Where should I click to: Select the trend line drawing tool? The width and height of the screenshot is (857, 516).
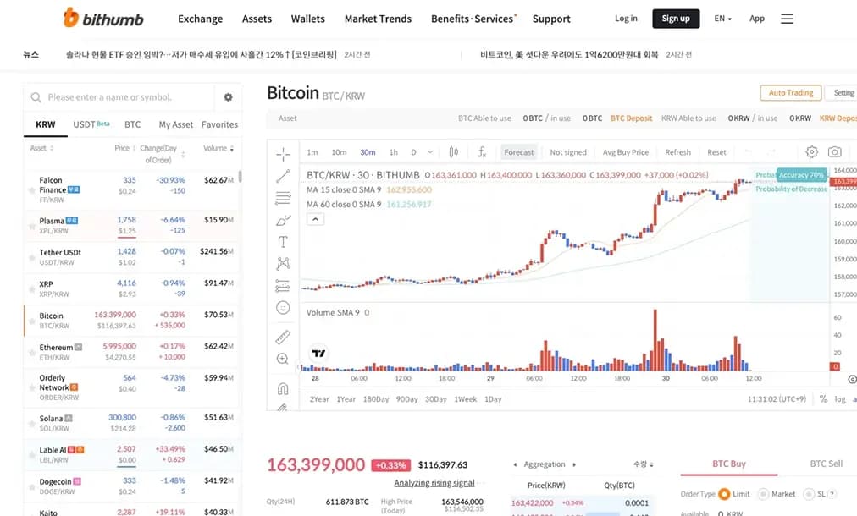coord(285,175)
